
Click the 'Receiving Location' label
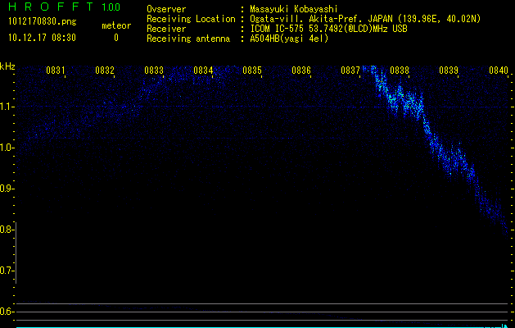191,19
